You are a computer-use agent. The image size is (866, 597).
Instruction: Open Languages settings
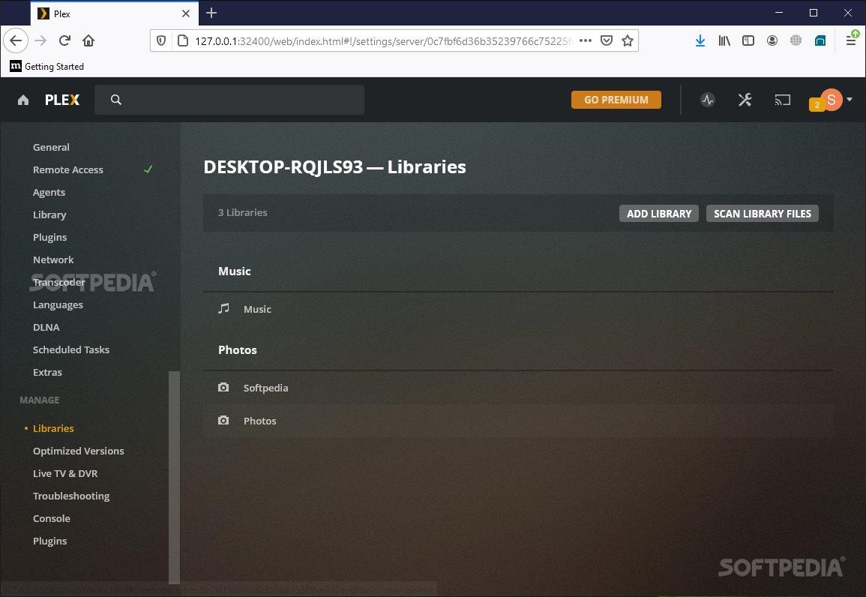[x=58, y=304]
